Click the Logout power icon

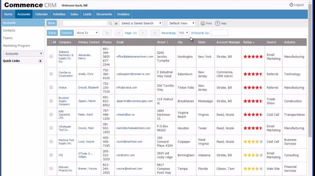click(x=291, y=5)
